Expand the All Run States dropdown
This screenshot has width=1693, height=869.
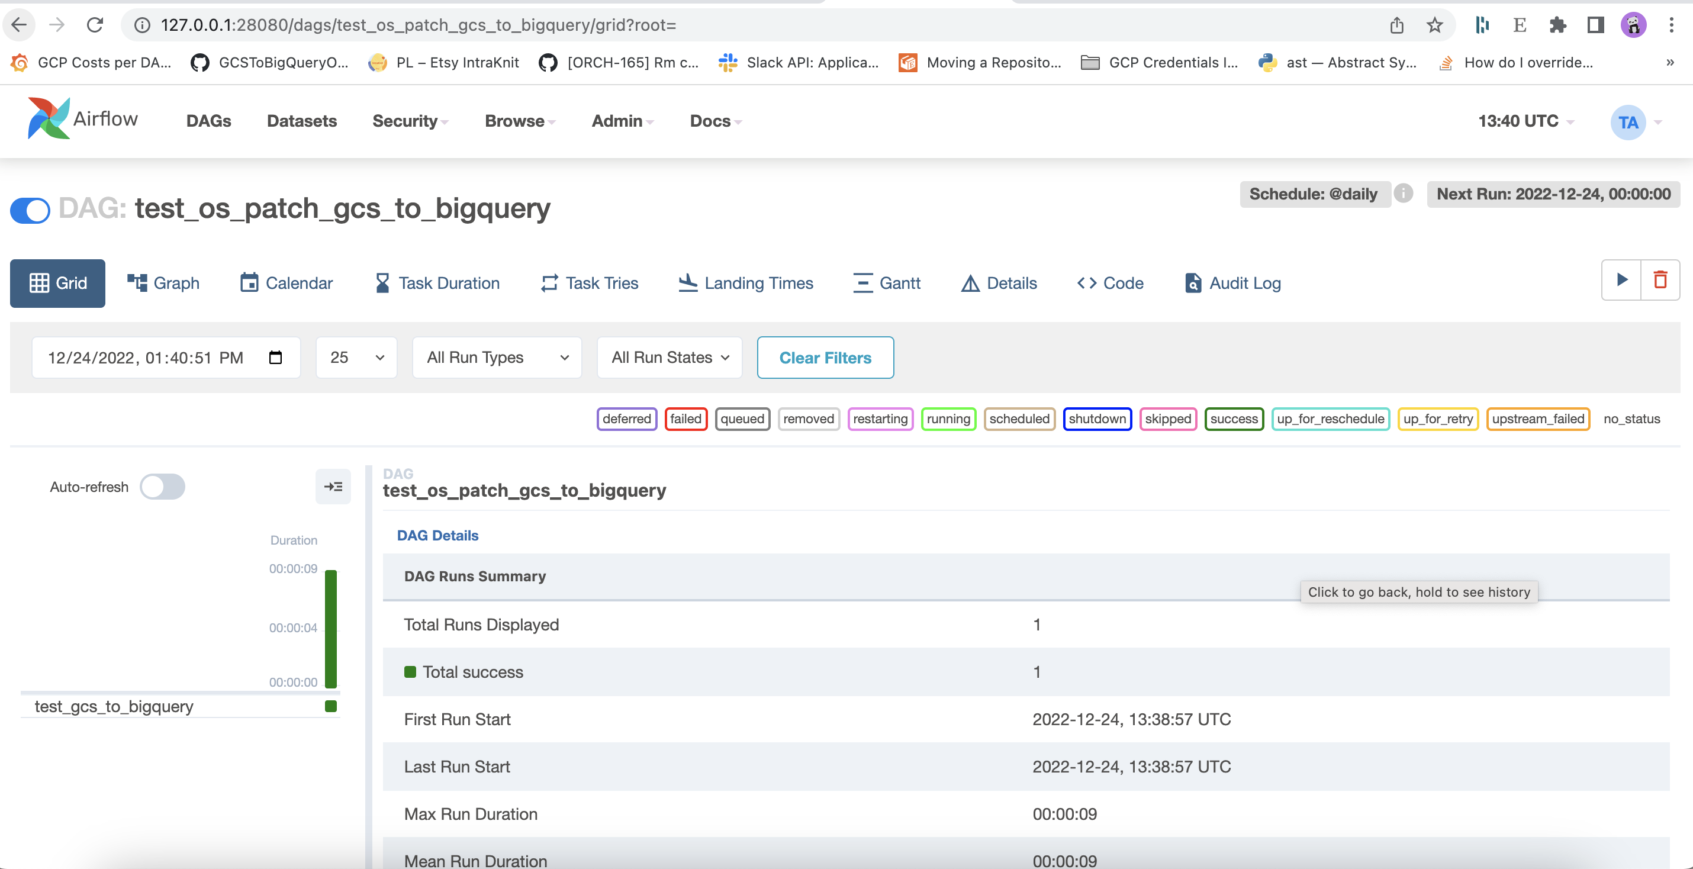click(669, 357)
